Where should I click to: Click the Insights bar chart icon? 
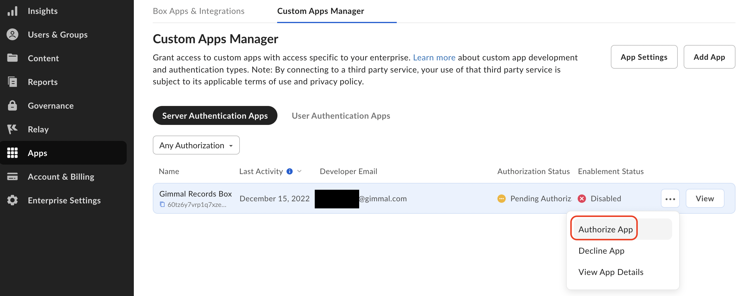pos(12,11)
